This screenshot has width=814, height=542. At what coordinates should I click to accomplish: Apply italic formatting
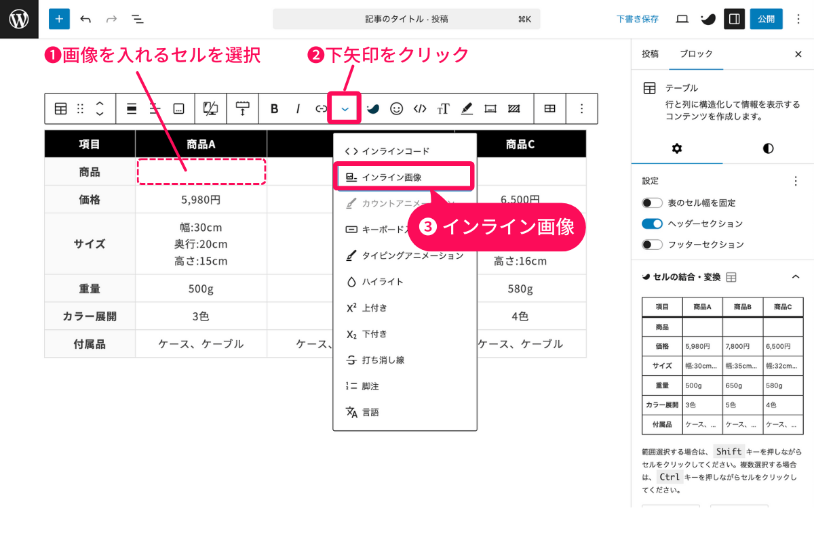pos(298,108)
